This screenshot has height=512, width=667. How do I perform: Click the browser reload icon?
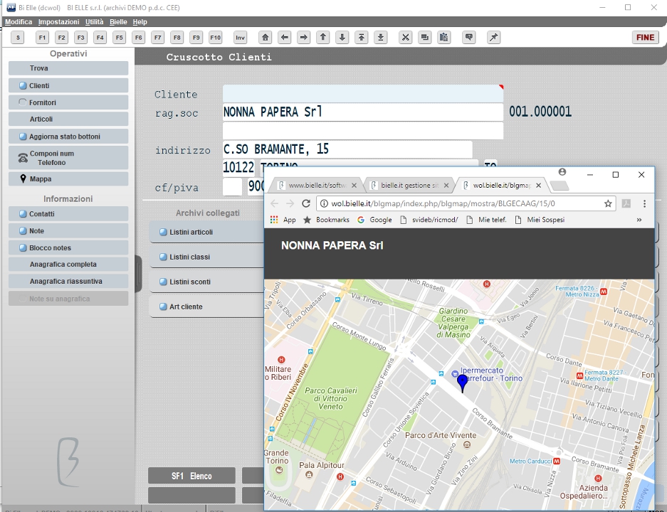pos(306,203)
